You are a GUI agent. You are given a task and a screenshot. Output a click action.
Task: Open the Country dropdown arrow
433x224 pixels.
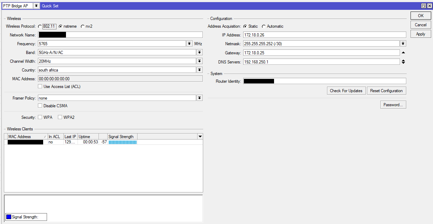200,70
